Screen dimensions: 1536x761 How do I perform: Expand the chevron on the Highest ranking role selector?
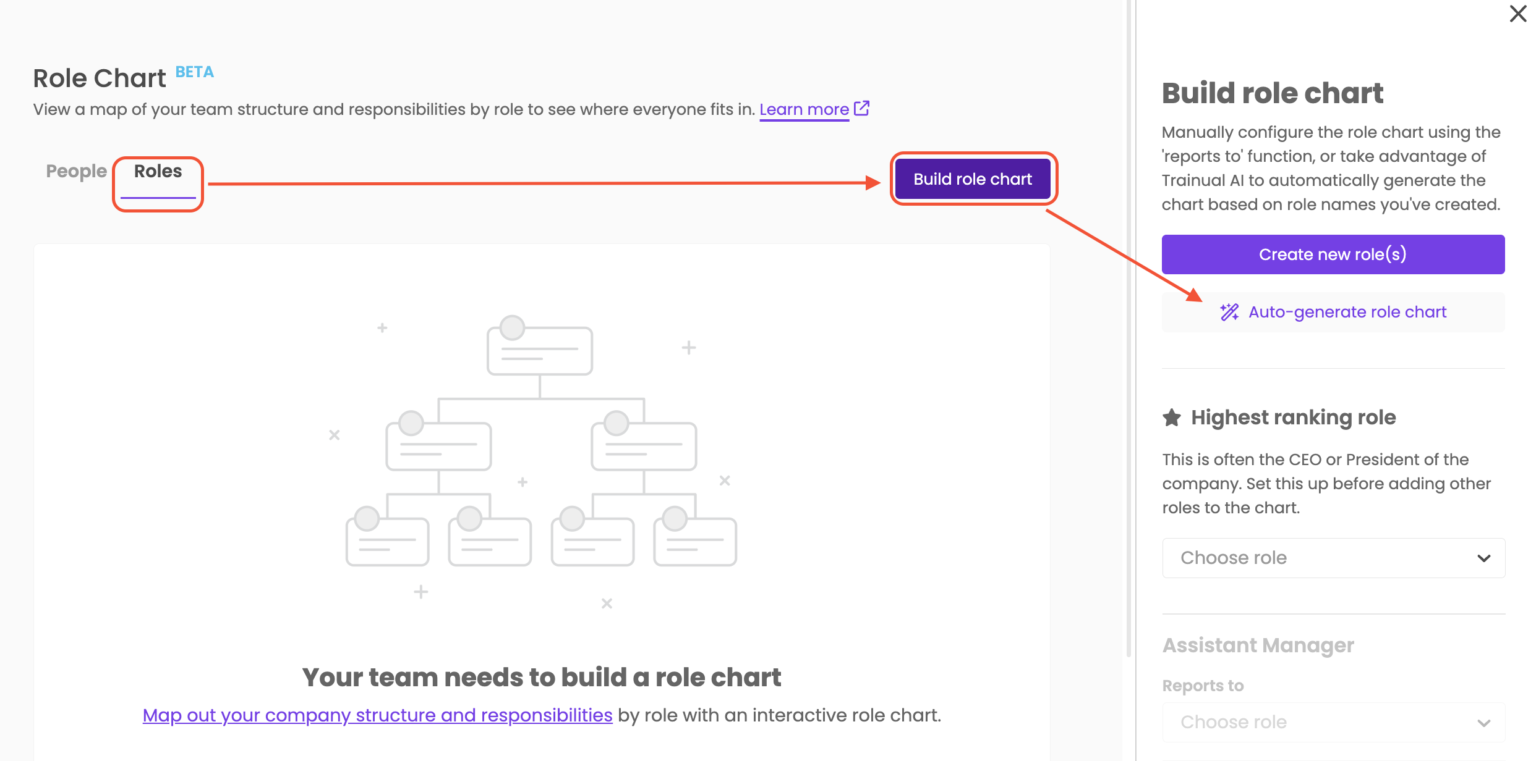(x=1483, y=558)
